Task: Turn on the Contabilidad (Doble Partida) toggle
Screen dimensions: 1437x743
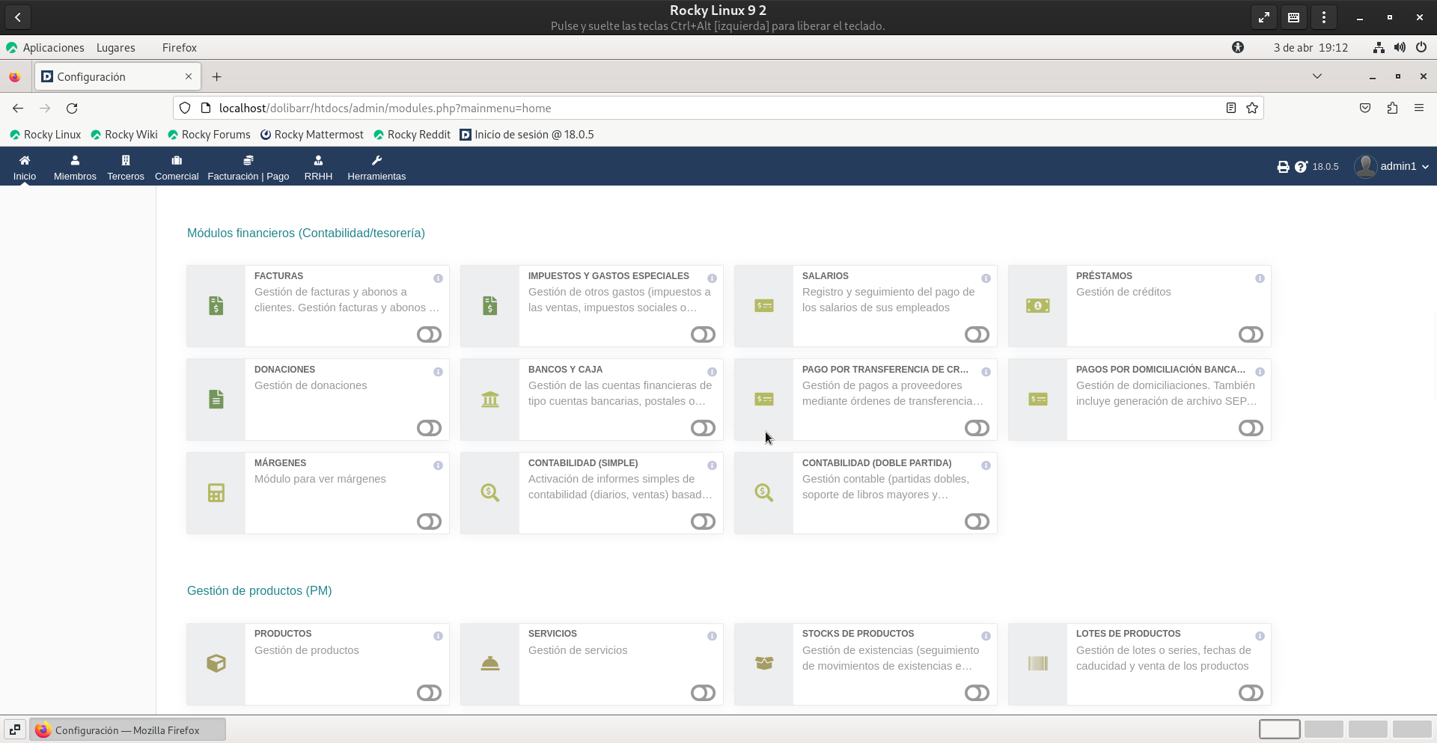Action: tap(977, 522)
